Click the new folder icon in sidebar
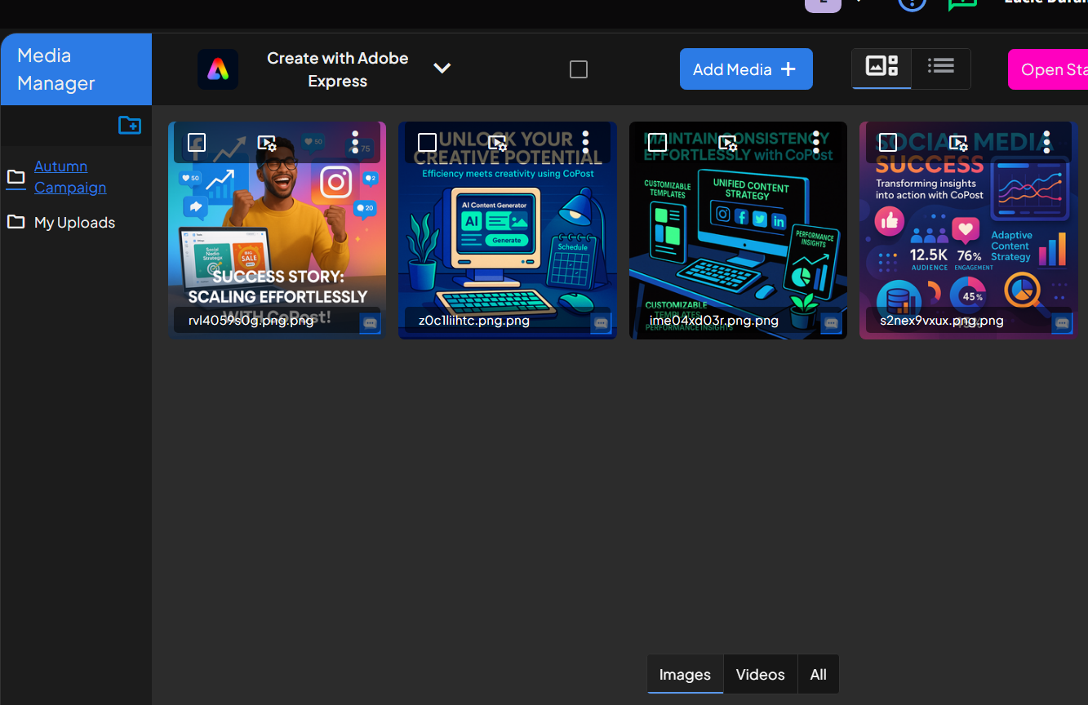Image resolution: width=1088 pixels, height=705 pixels. point(130,125)
